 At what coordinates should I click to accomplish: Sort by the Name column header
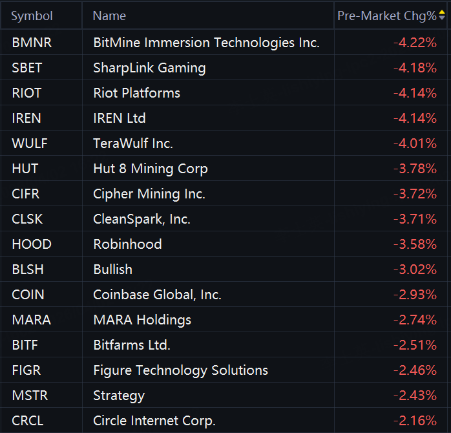point(109,16)
